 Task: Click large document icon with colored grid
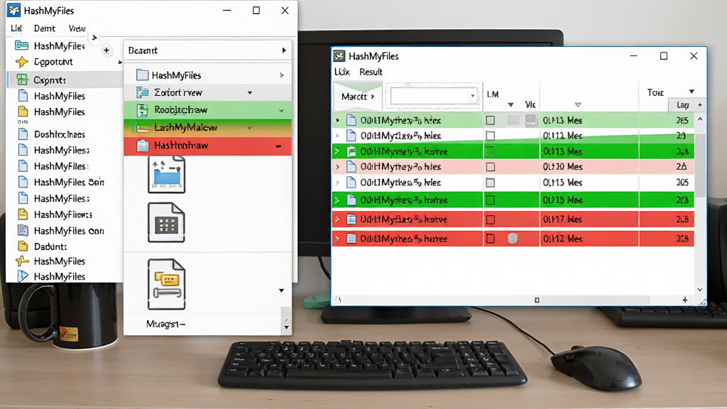[x=166, y=222]
